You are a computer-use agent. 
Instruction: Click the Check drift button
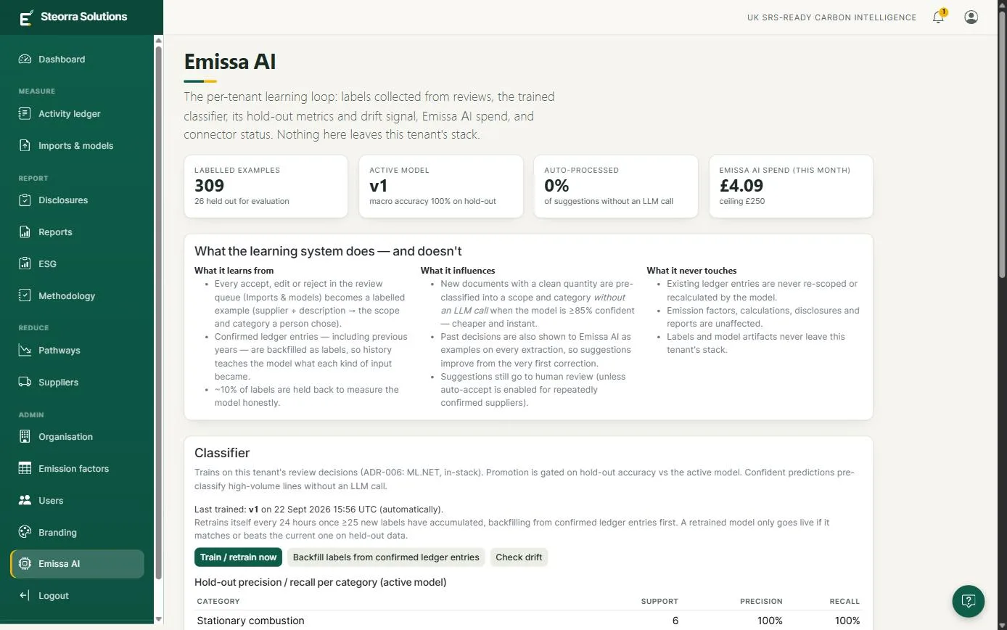point(519,557)
